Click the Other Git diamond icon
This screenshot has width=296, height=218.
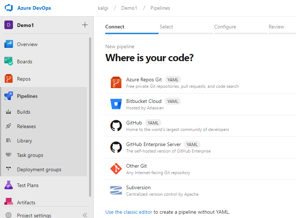click(116, 169)
